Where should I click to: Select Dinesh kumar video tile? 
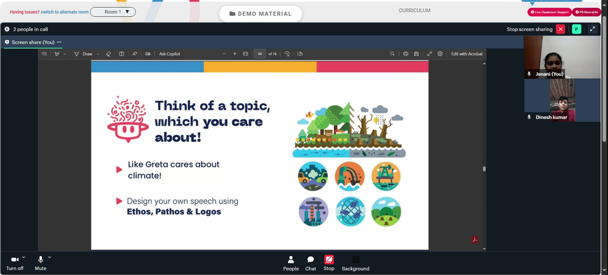coord(562,100)
